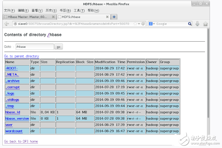
Task: Maximize the Firefox window
Action: pyautogui.click(x=201, y=4)
